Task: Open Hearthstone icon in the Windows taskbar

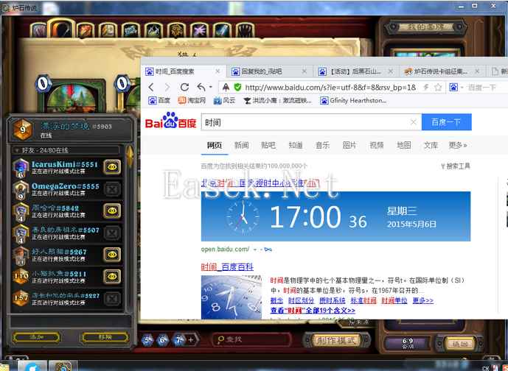Action: coord(63,366)
